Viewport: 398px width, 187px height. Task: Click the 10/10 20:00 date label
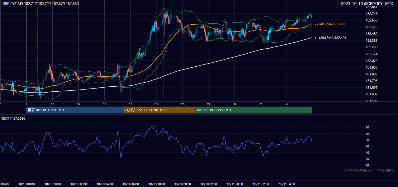[183, 184]
